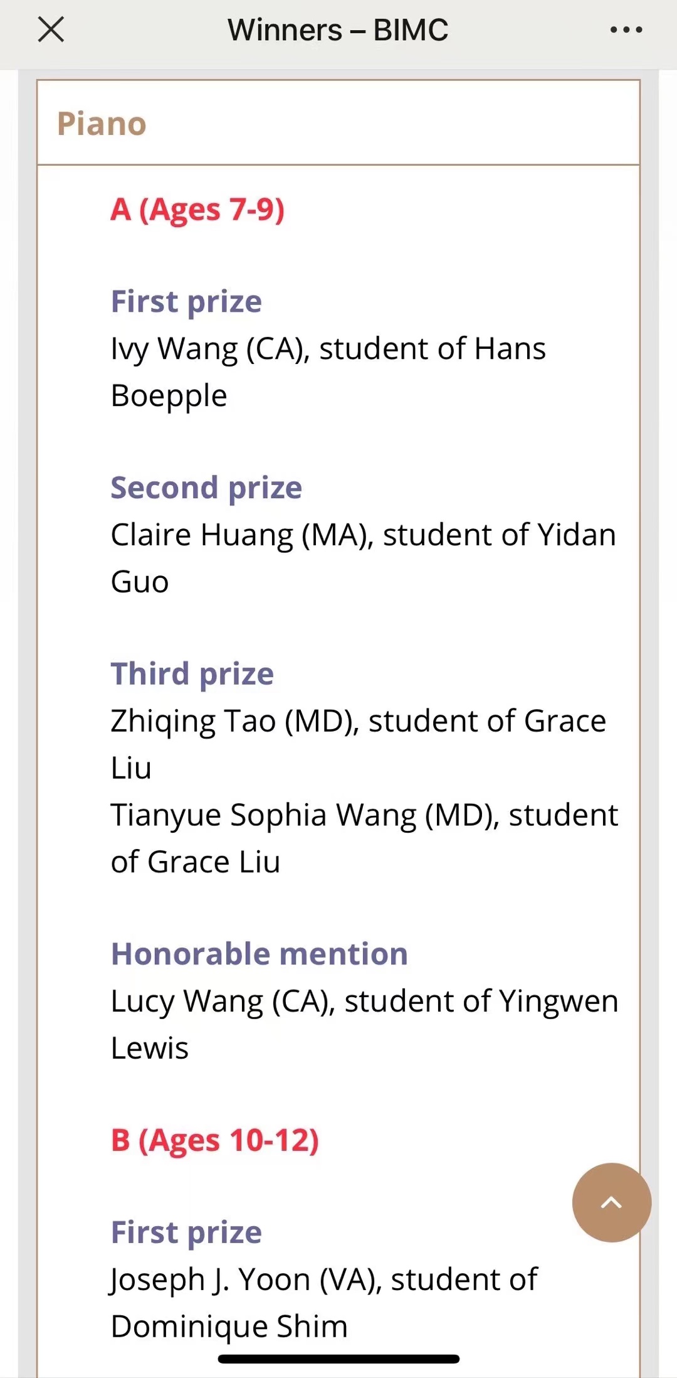
Task: Tap First prize heading under Ages 7-9
Action: click(186, 302)
